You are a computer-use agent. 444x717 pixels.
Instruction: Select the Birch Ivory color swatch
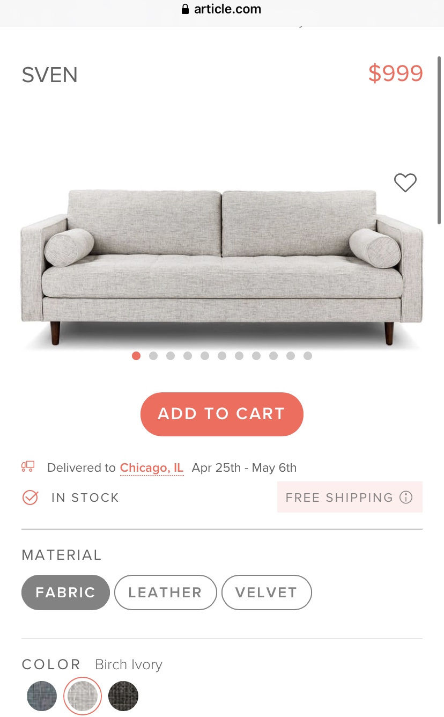(x=83, y=696)
